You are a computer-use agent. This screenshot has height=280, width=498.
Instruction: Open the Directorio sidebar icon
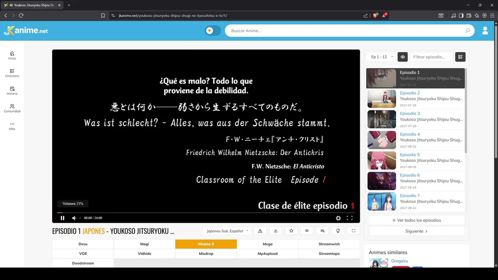click(x=12, y=73)
